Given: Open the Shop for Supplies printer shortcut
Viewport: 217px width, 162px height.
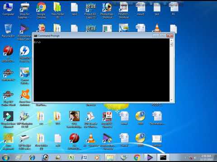Looking at the screenshot, I should (25, 10).
